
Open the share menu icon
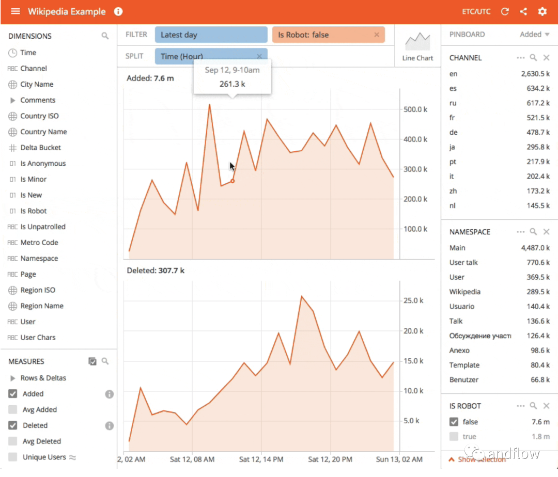[523, 12]
